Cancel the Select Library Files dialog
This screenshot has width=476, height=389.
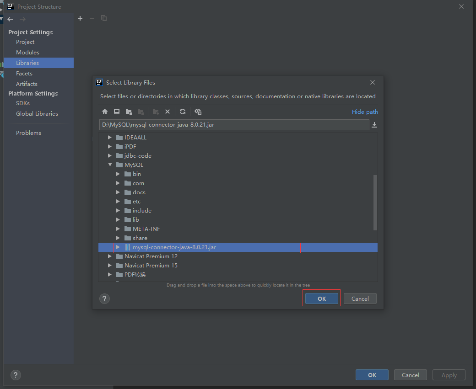click(x=360, y=298)
